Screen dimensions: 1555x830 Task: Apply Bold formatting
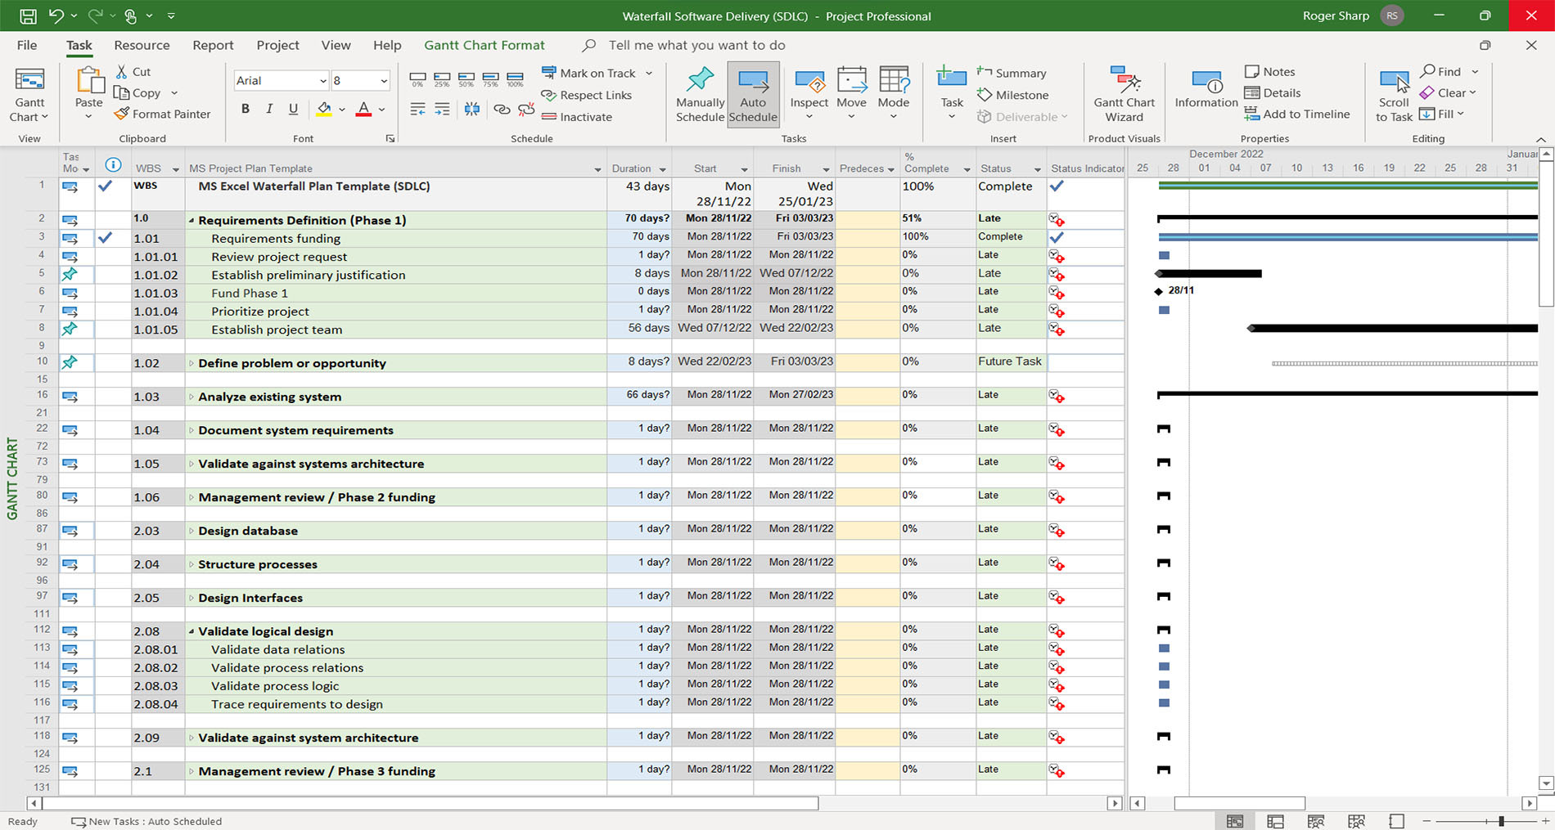point(245,109)
